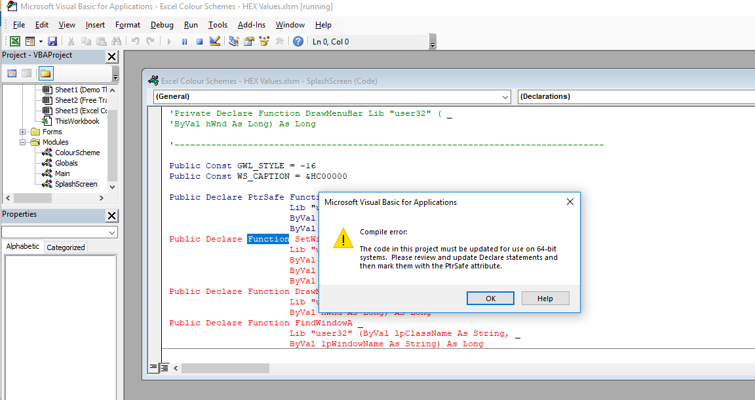Click the blue Help question mark icon

click(x=298, y=41)
